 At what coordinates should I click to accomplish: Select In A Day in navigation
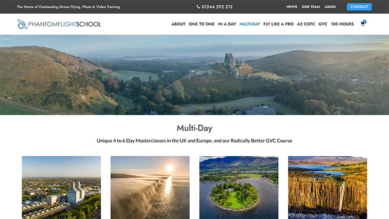tap(227, 24)
